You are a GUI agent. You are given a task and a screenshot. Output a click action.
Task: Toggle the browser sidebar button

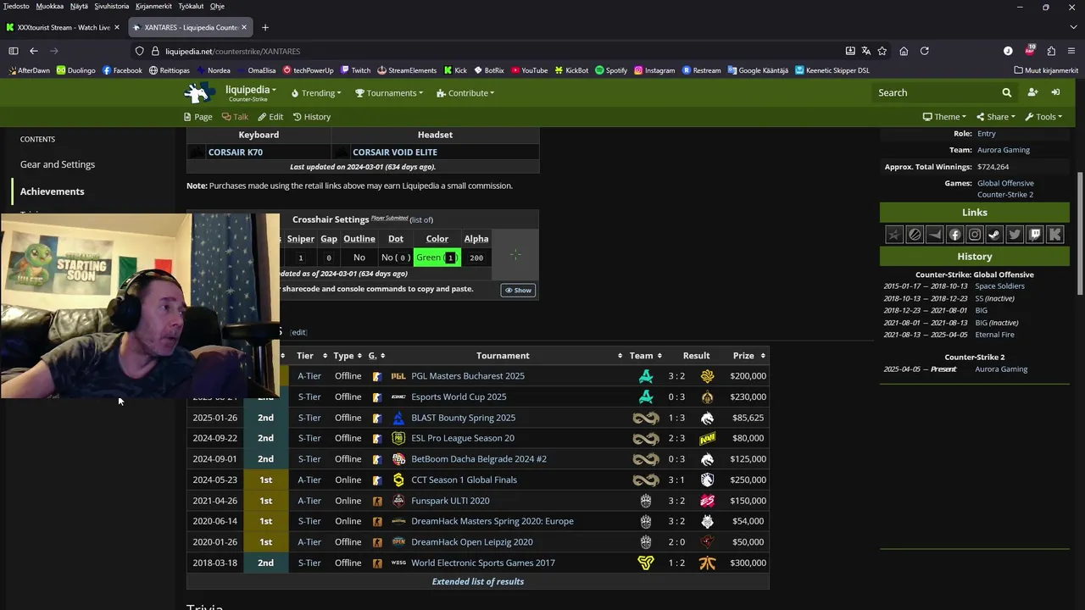click(13, 51)
